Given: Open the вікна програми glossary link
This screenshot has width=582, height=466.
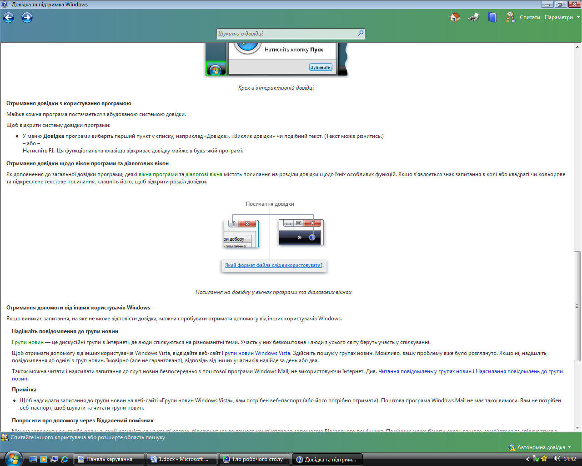Looking at the screenshot, I should point(158,174).
